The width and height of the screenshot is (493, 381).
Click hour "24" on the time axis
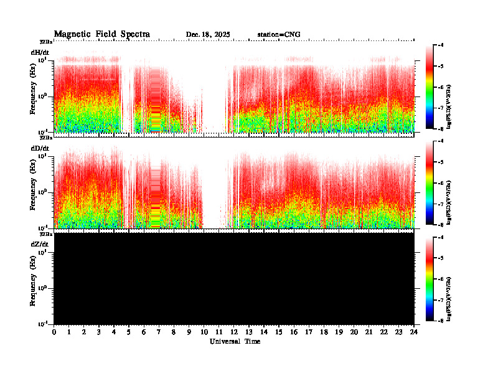pos(414,332)
